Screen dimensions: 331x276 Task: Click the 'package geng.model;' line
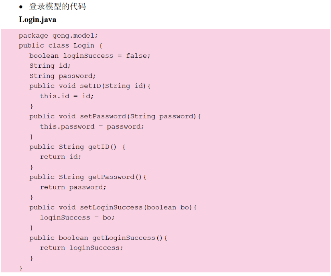[x=58, y=36]
